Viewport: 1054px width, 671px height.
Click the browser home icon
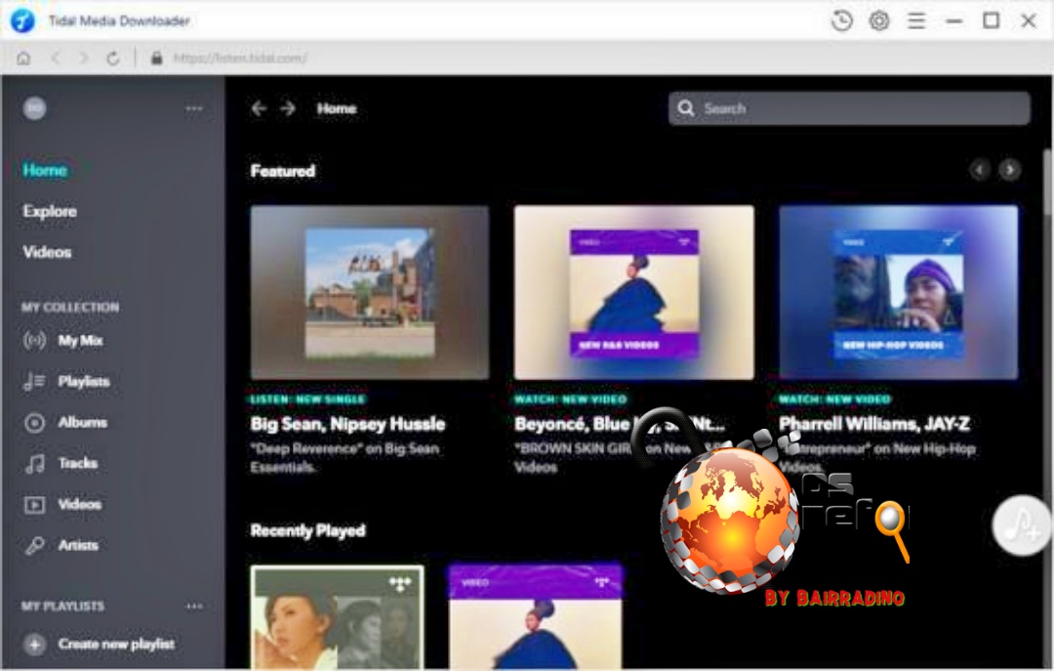click(x=23, y=58)
